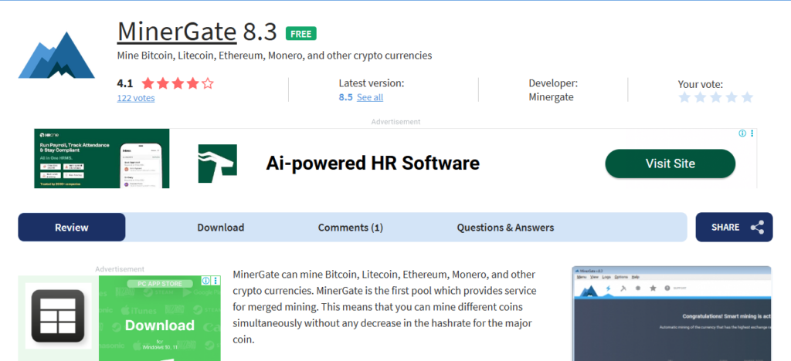The height and width of the screenshot is (361, 791).
Task: Click the green Download ad button
Action: pyautogui.click(x=159, y=326)
